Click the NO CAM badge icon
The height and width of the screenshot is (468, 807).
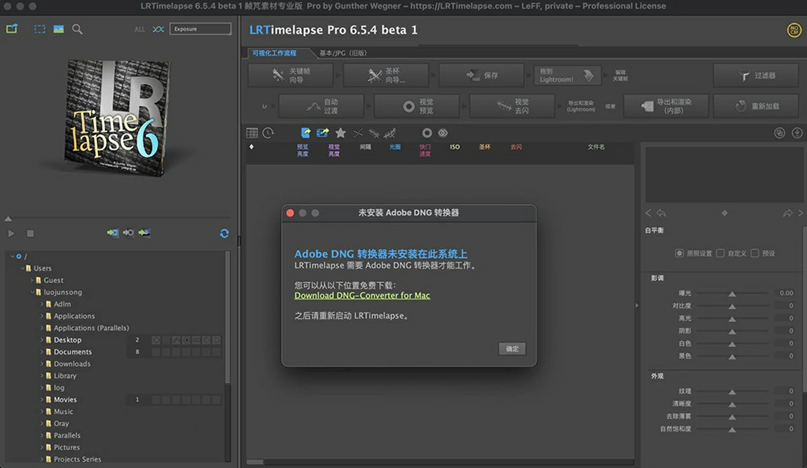(x=794, y=30)
